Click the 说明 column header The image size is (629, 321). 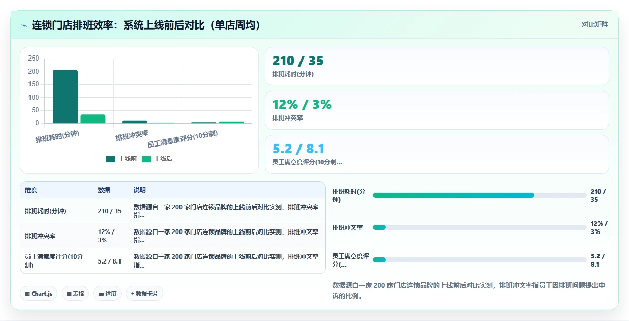point(140,190)
